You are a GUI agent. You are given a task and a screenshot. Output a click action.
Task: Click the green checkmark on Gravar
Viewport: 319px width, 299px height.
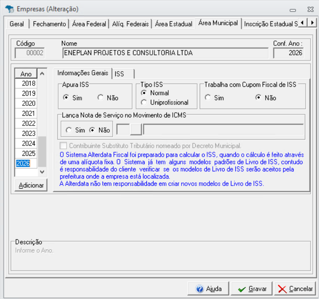(242, 289)
